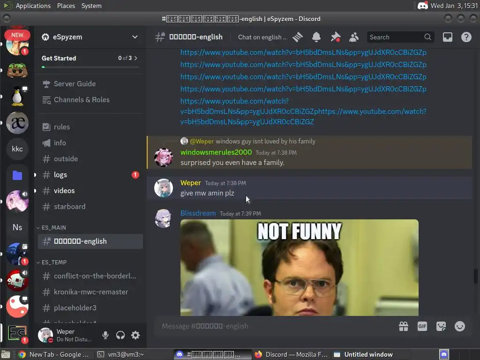Click the chat scrollbar thumb

click(x=476, y=276)
